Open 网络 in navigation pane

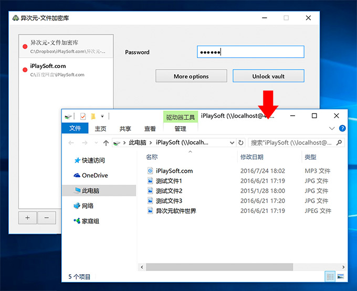(x=83, y=206)
